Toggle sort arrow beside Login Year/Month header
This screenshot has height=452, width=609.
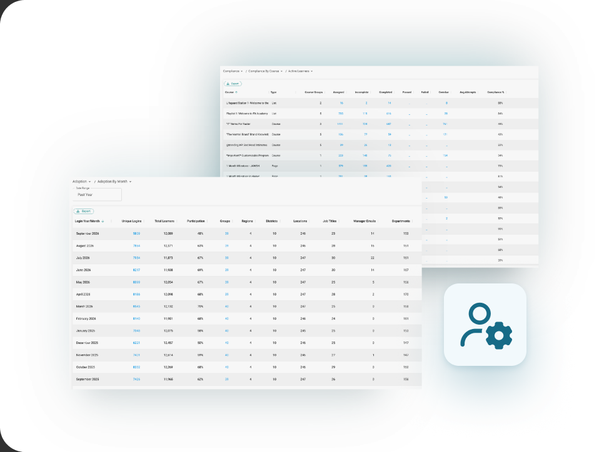(103, 222)
